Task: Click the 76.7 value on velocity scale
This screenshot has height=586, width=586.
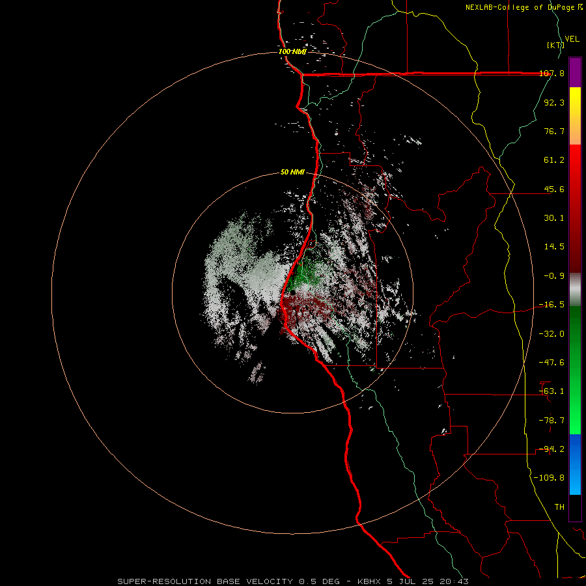Action: point(554,131)
